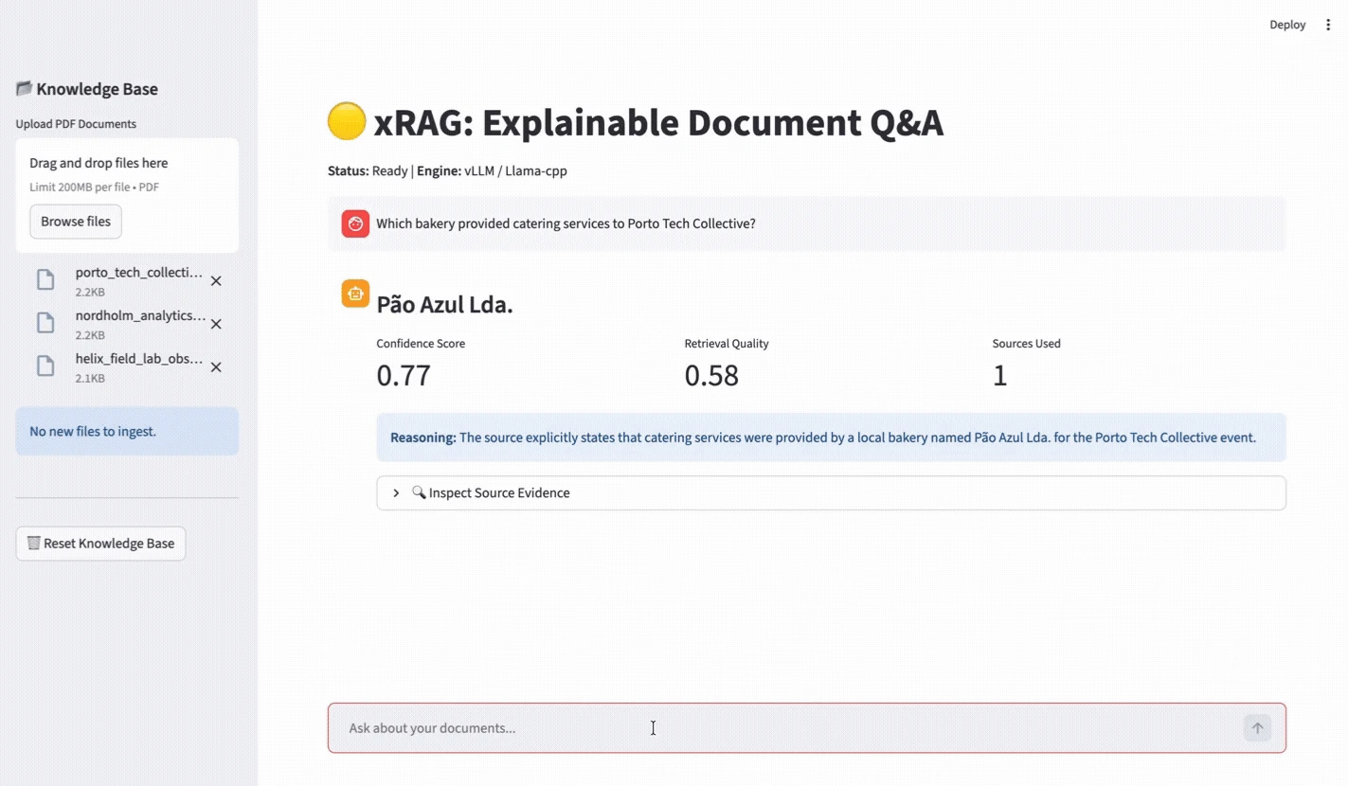Select the Knowledge Base panel header
The height and width of the screenshot is (786, 1348).
[x=98, y=88]
